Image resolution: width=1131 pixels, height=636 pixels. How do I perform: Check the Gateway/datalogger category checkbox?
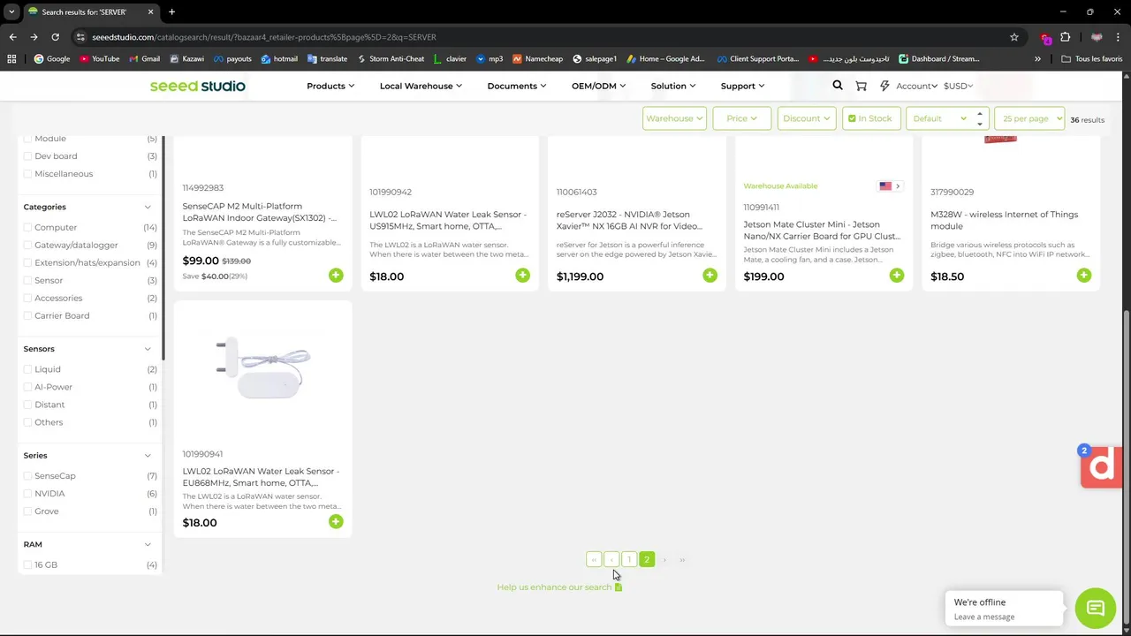[x=27, y=246]
